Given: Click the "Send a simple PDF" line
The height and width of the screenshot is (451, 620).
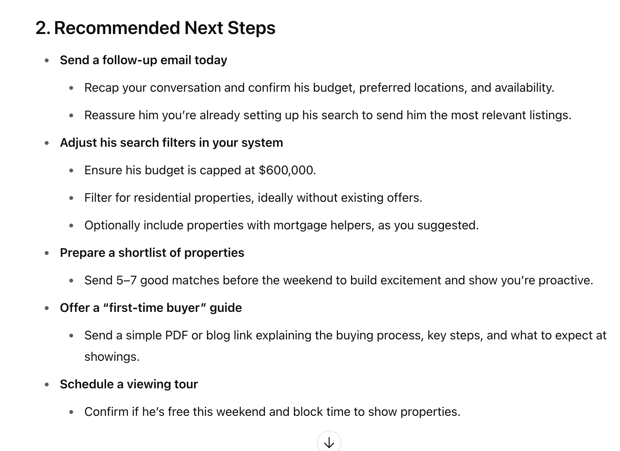Looking at the screenshot, I should tap(345, 335).
